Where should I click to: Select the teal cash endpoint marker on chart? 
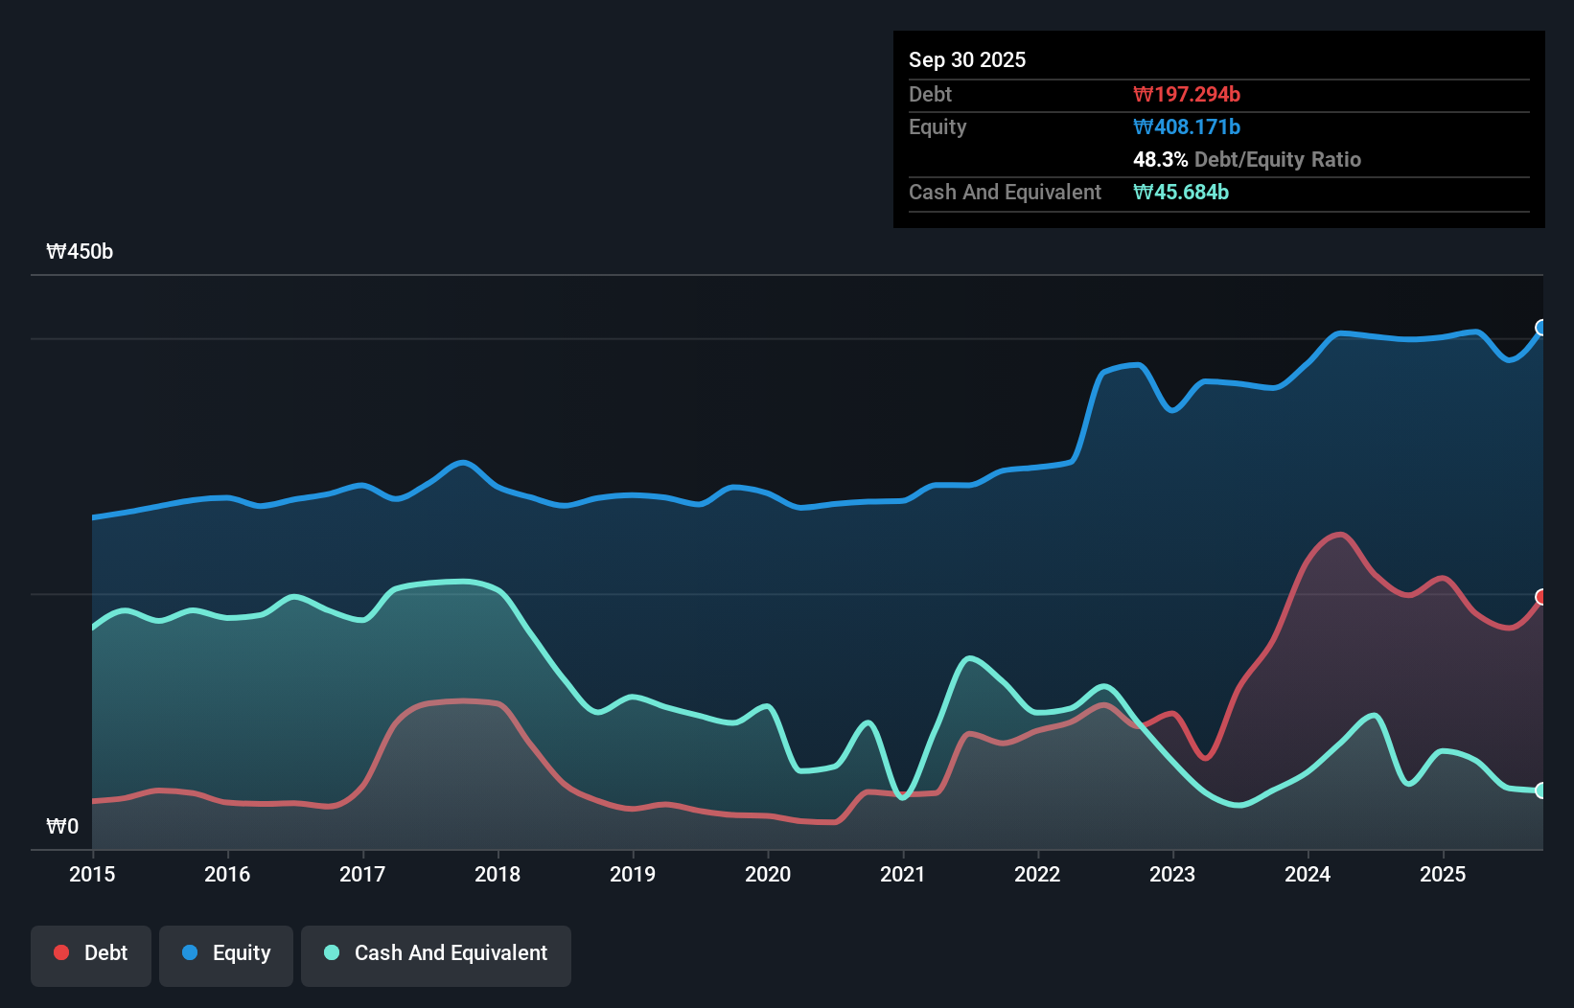pyautogui.click(x=1540, y=791)
